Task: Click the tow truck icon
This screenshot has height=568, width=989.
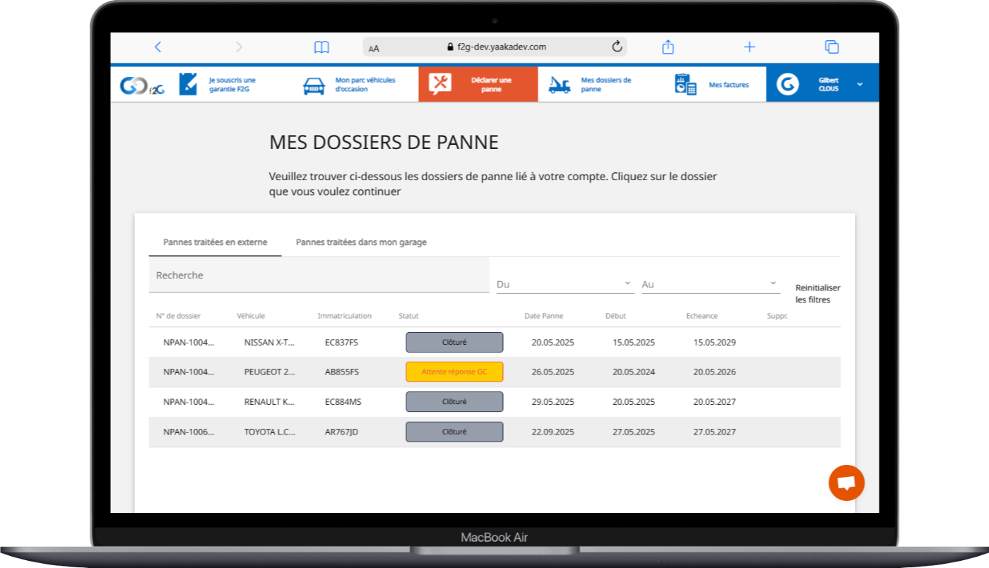Action: 559,85
